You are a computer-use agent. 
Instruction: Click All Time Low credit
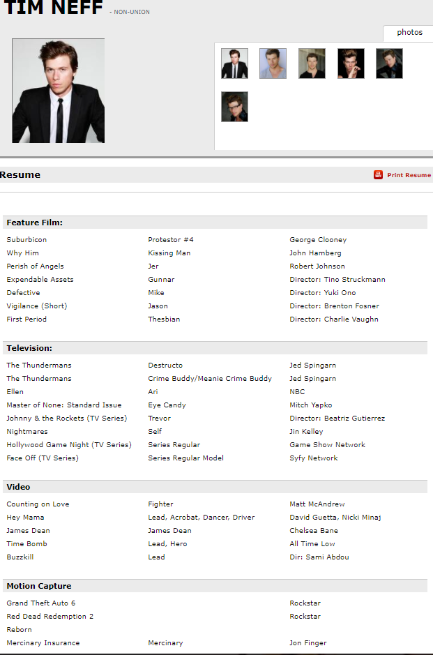pos(312,544)
